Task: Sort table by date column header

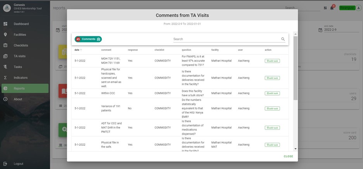Action: pos(77,50)
